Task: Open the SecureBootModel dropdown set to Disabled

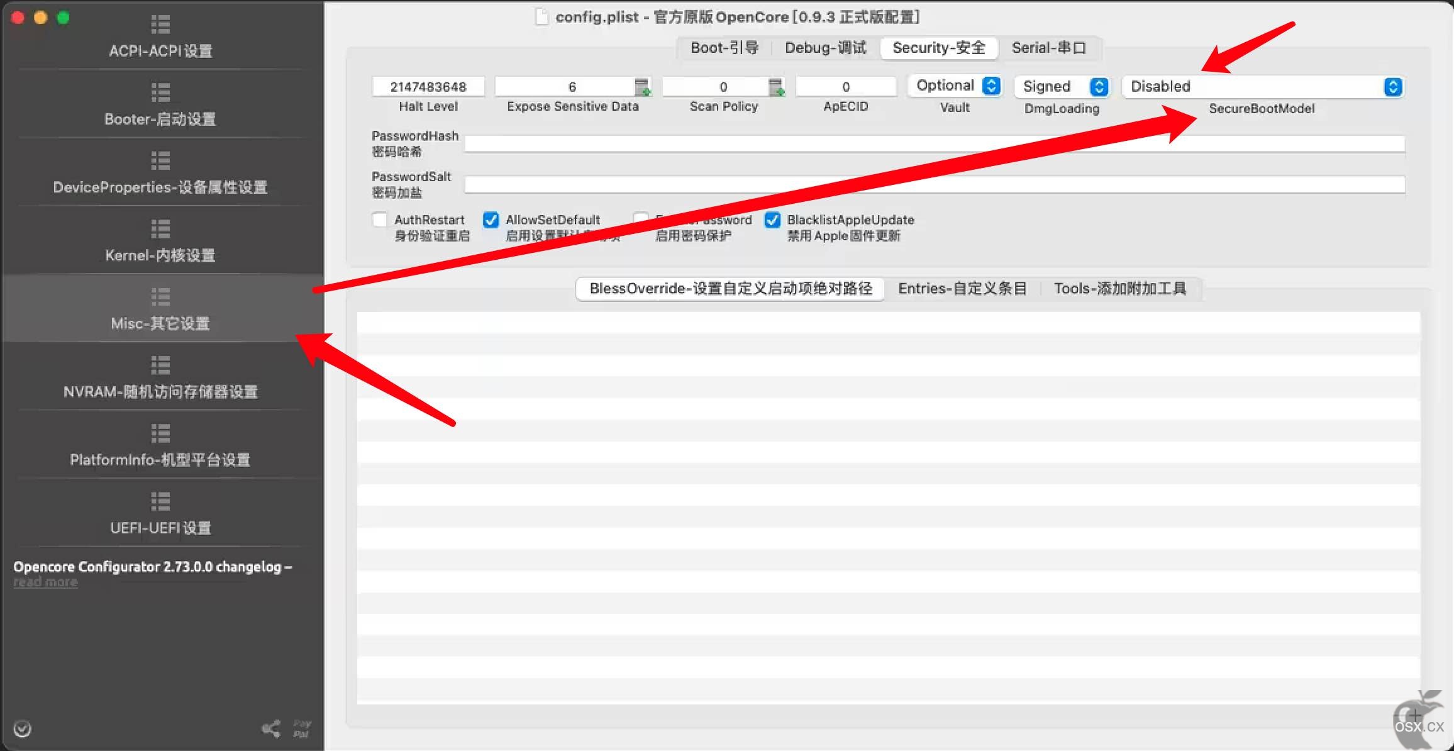Action: pos(1263,86)
